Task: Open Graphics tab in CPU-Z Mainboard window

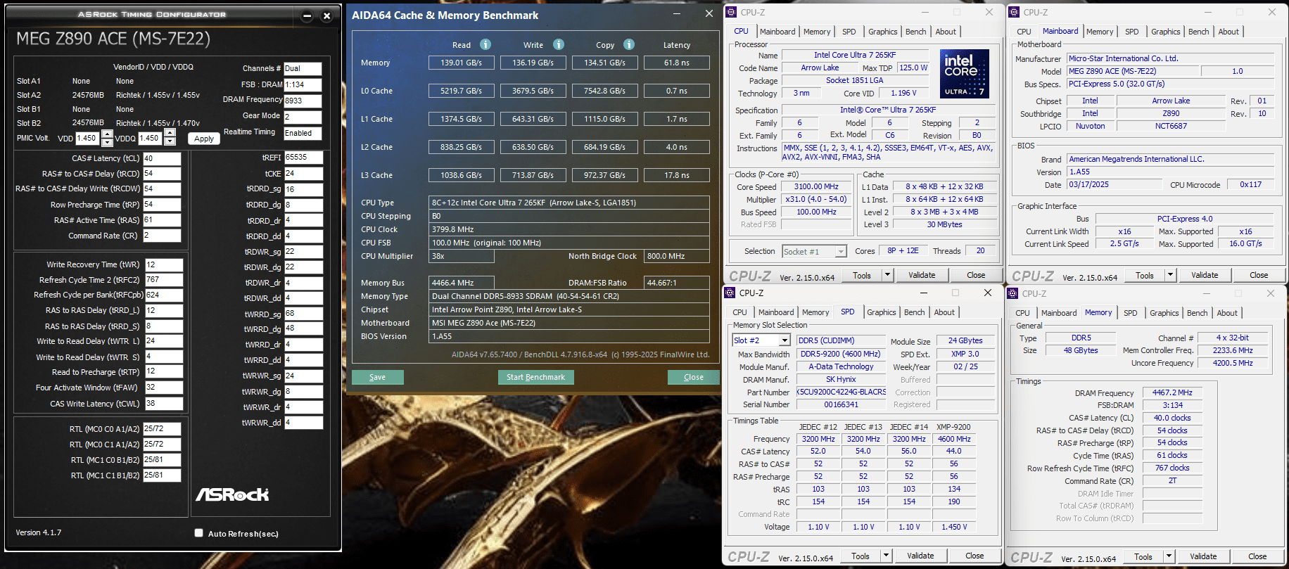Action: coord(1165,32)
